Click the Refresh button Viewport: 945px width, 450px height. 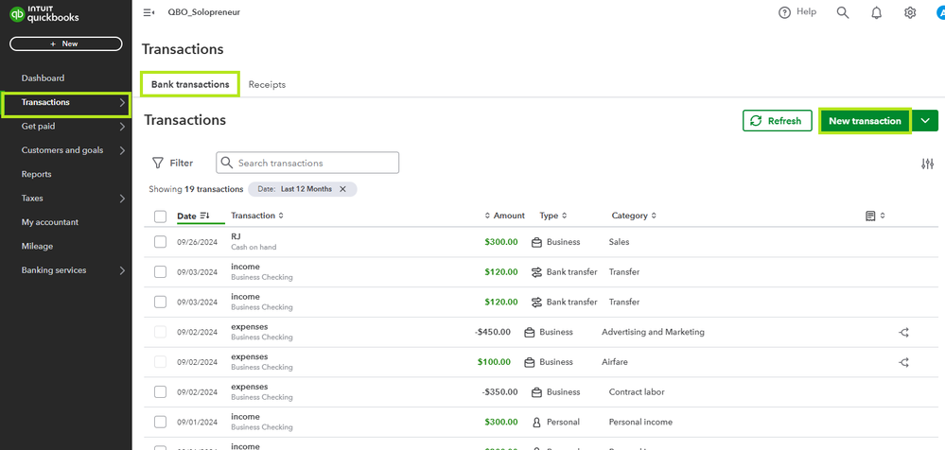pos(777,121)
